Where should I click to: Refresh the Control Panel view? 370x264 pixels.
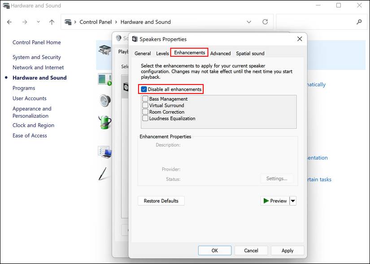265,22
